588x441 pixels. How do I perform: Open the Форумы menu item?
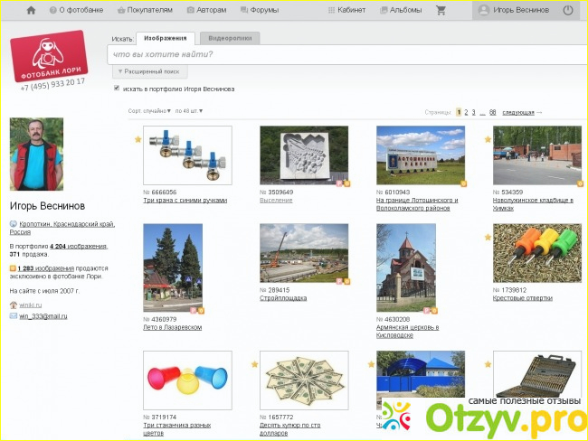point(259,10)
